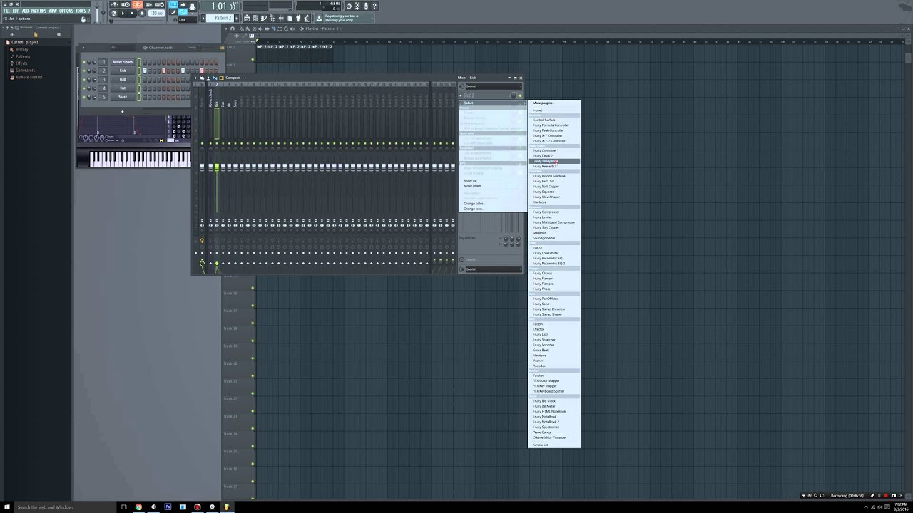Open the Pattern 2 selector dropdown
Image resolution: width=913 pixels, height=513 pixels.
[x=223, y=18]
